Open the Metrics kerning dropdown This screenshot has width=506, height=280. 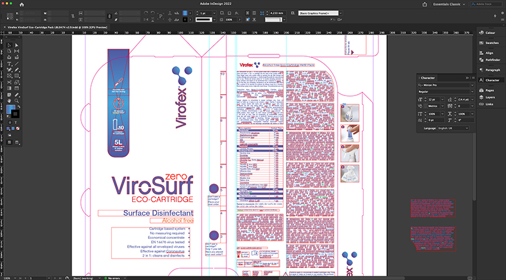pos(443,106)
